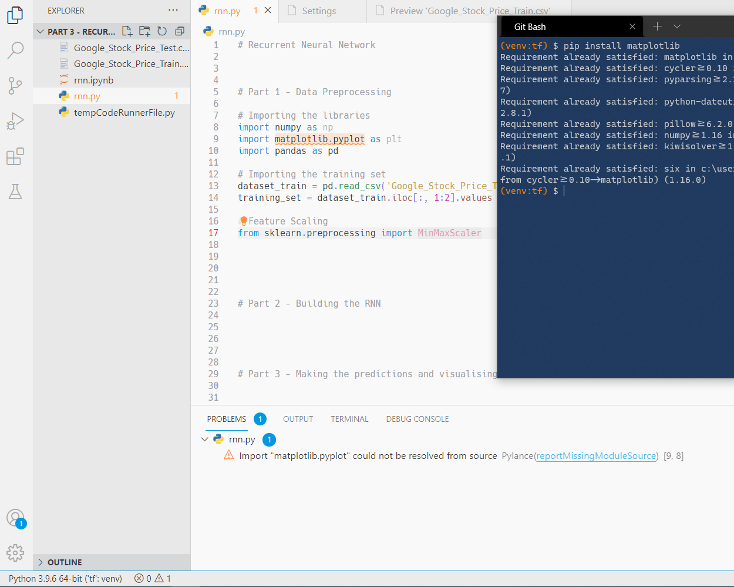Click the New Folder icon in explorer header
The height and width of the screenshot is (587, 734).
click(144, 31)
